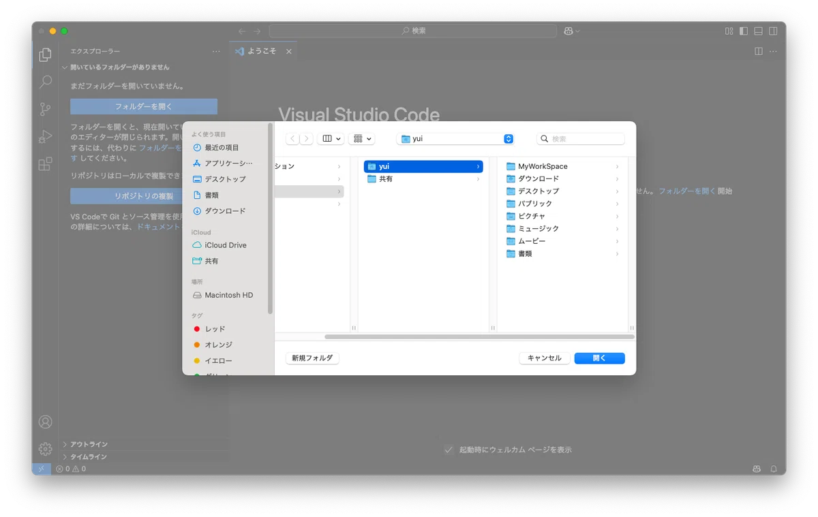Select the 書類 folder in right column
Viewport: 818px width, 517px height.
(x=562, y=253)
